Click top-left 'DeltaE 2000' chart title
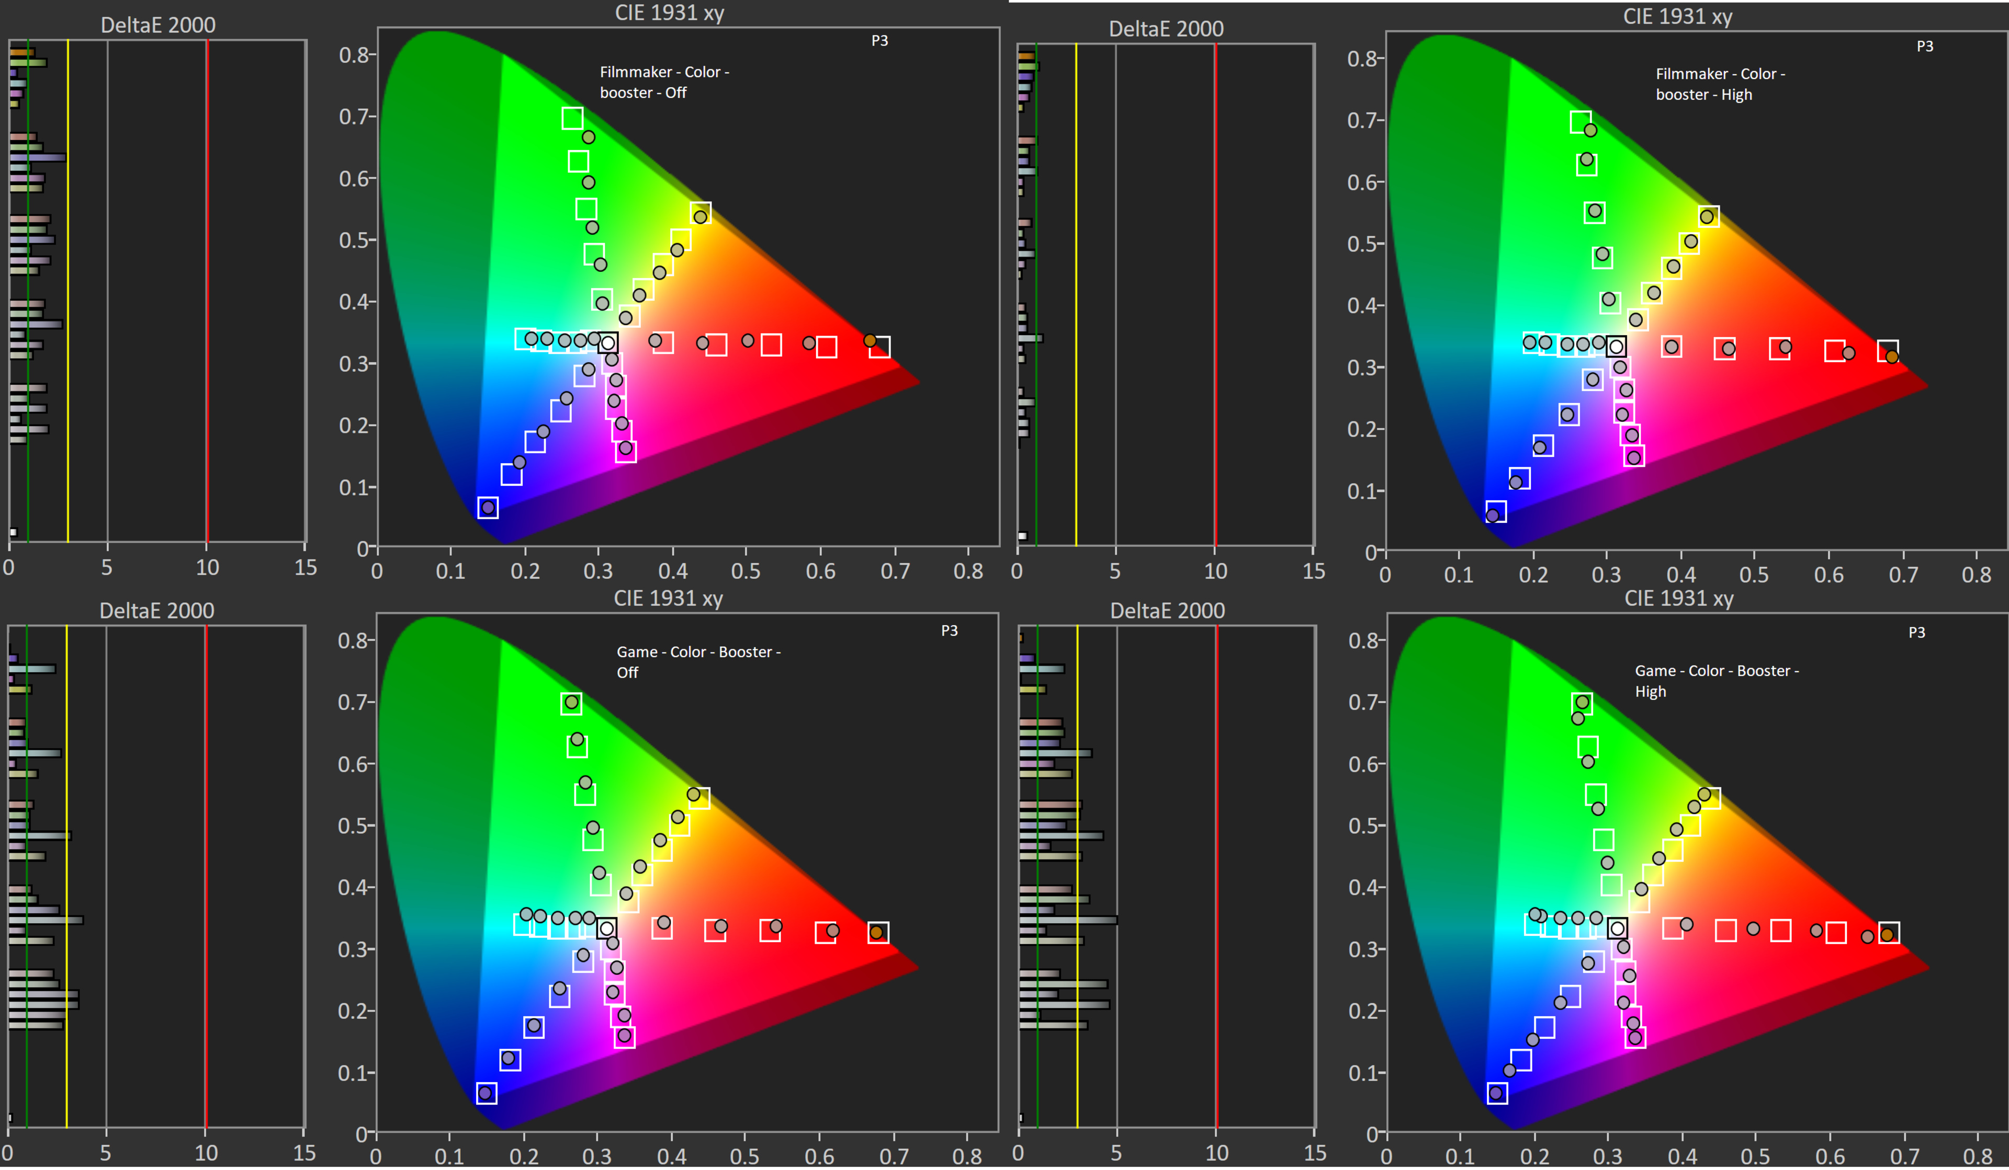The image size is (2009, 1170). pyautogui.click(x=158, y=25)
